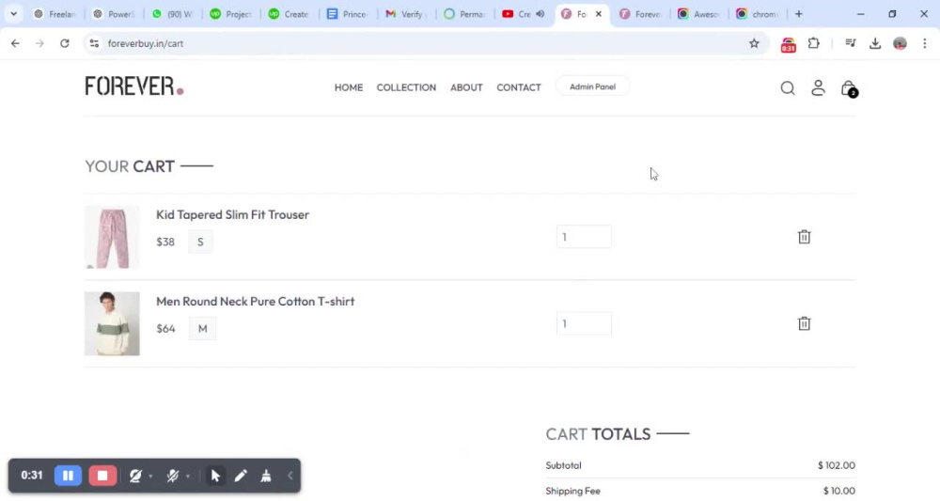Open the screen recorder extension showing 0:31
Screen dimensions: 940x501
789,44
